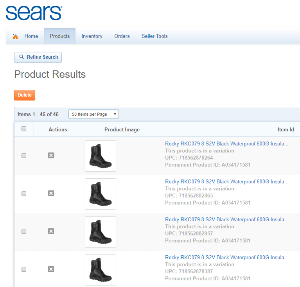The image size is (300, 287).
Task: Toggle the select-all checkbox in table header
Action: pyautogui.click(x=24, y=129)
